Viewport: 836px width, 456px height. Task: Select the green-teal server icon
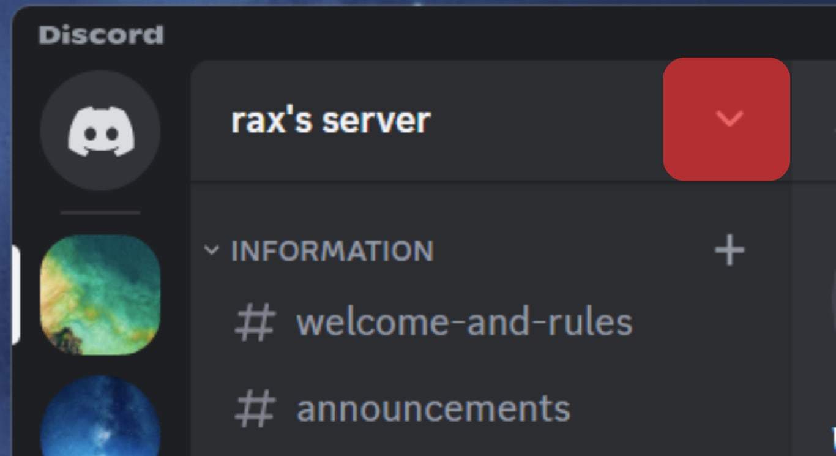pyautogui.click(x=100, y=295)
